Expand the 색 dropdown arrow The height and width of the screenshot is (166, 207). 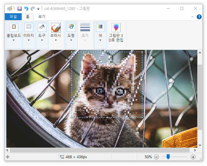[x=100, y=40]
